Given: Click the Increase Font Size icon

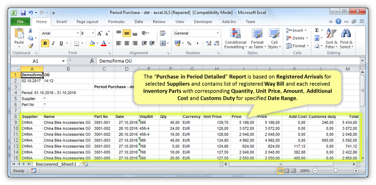Looking at the screenshot, I should (x=100, y=34).
